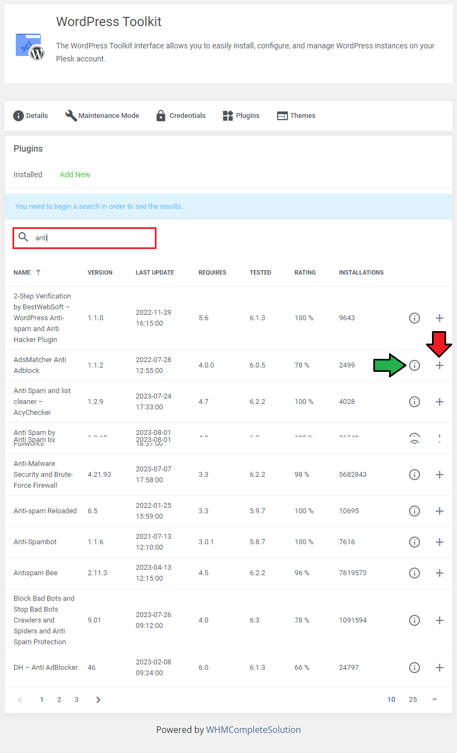Viewport: 457px width, 753px height.
Task: Click version cell '4.21.93'
Action: 99,475
